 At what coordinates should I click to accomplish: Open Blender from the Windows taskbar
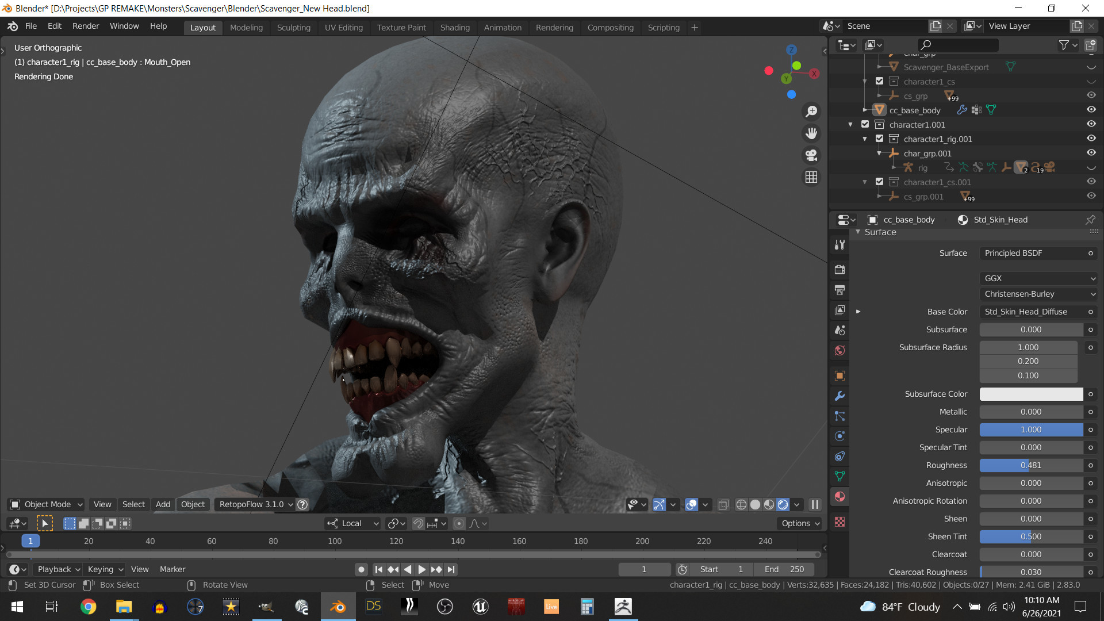tap(338, 607)
